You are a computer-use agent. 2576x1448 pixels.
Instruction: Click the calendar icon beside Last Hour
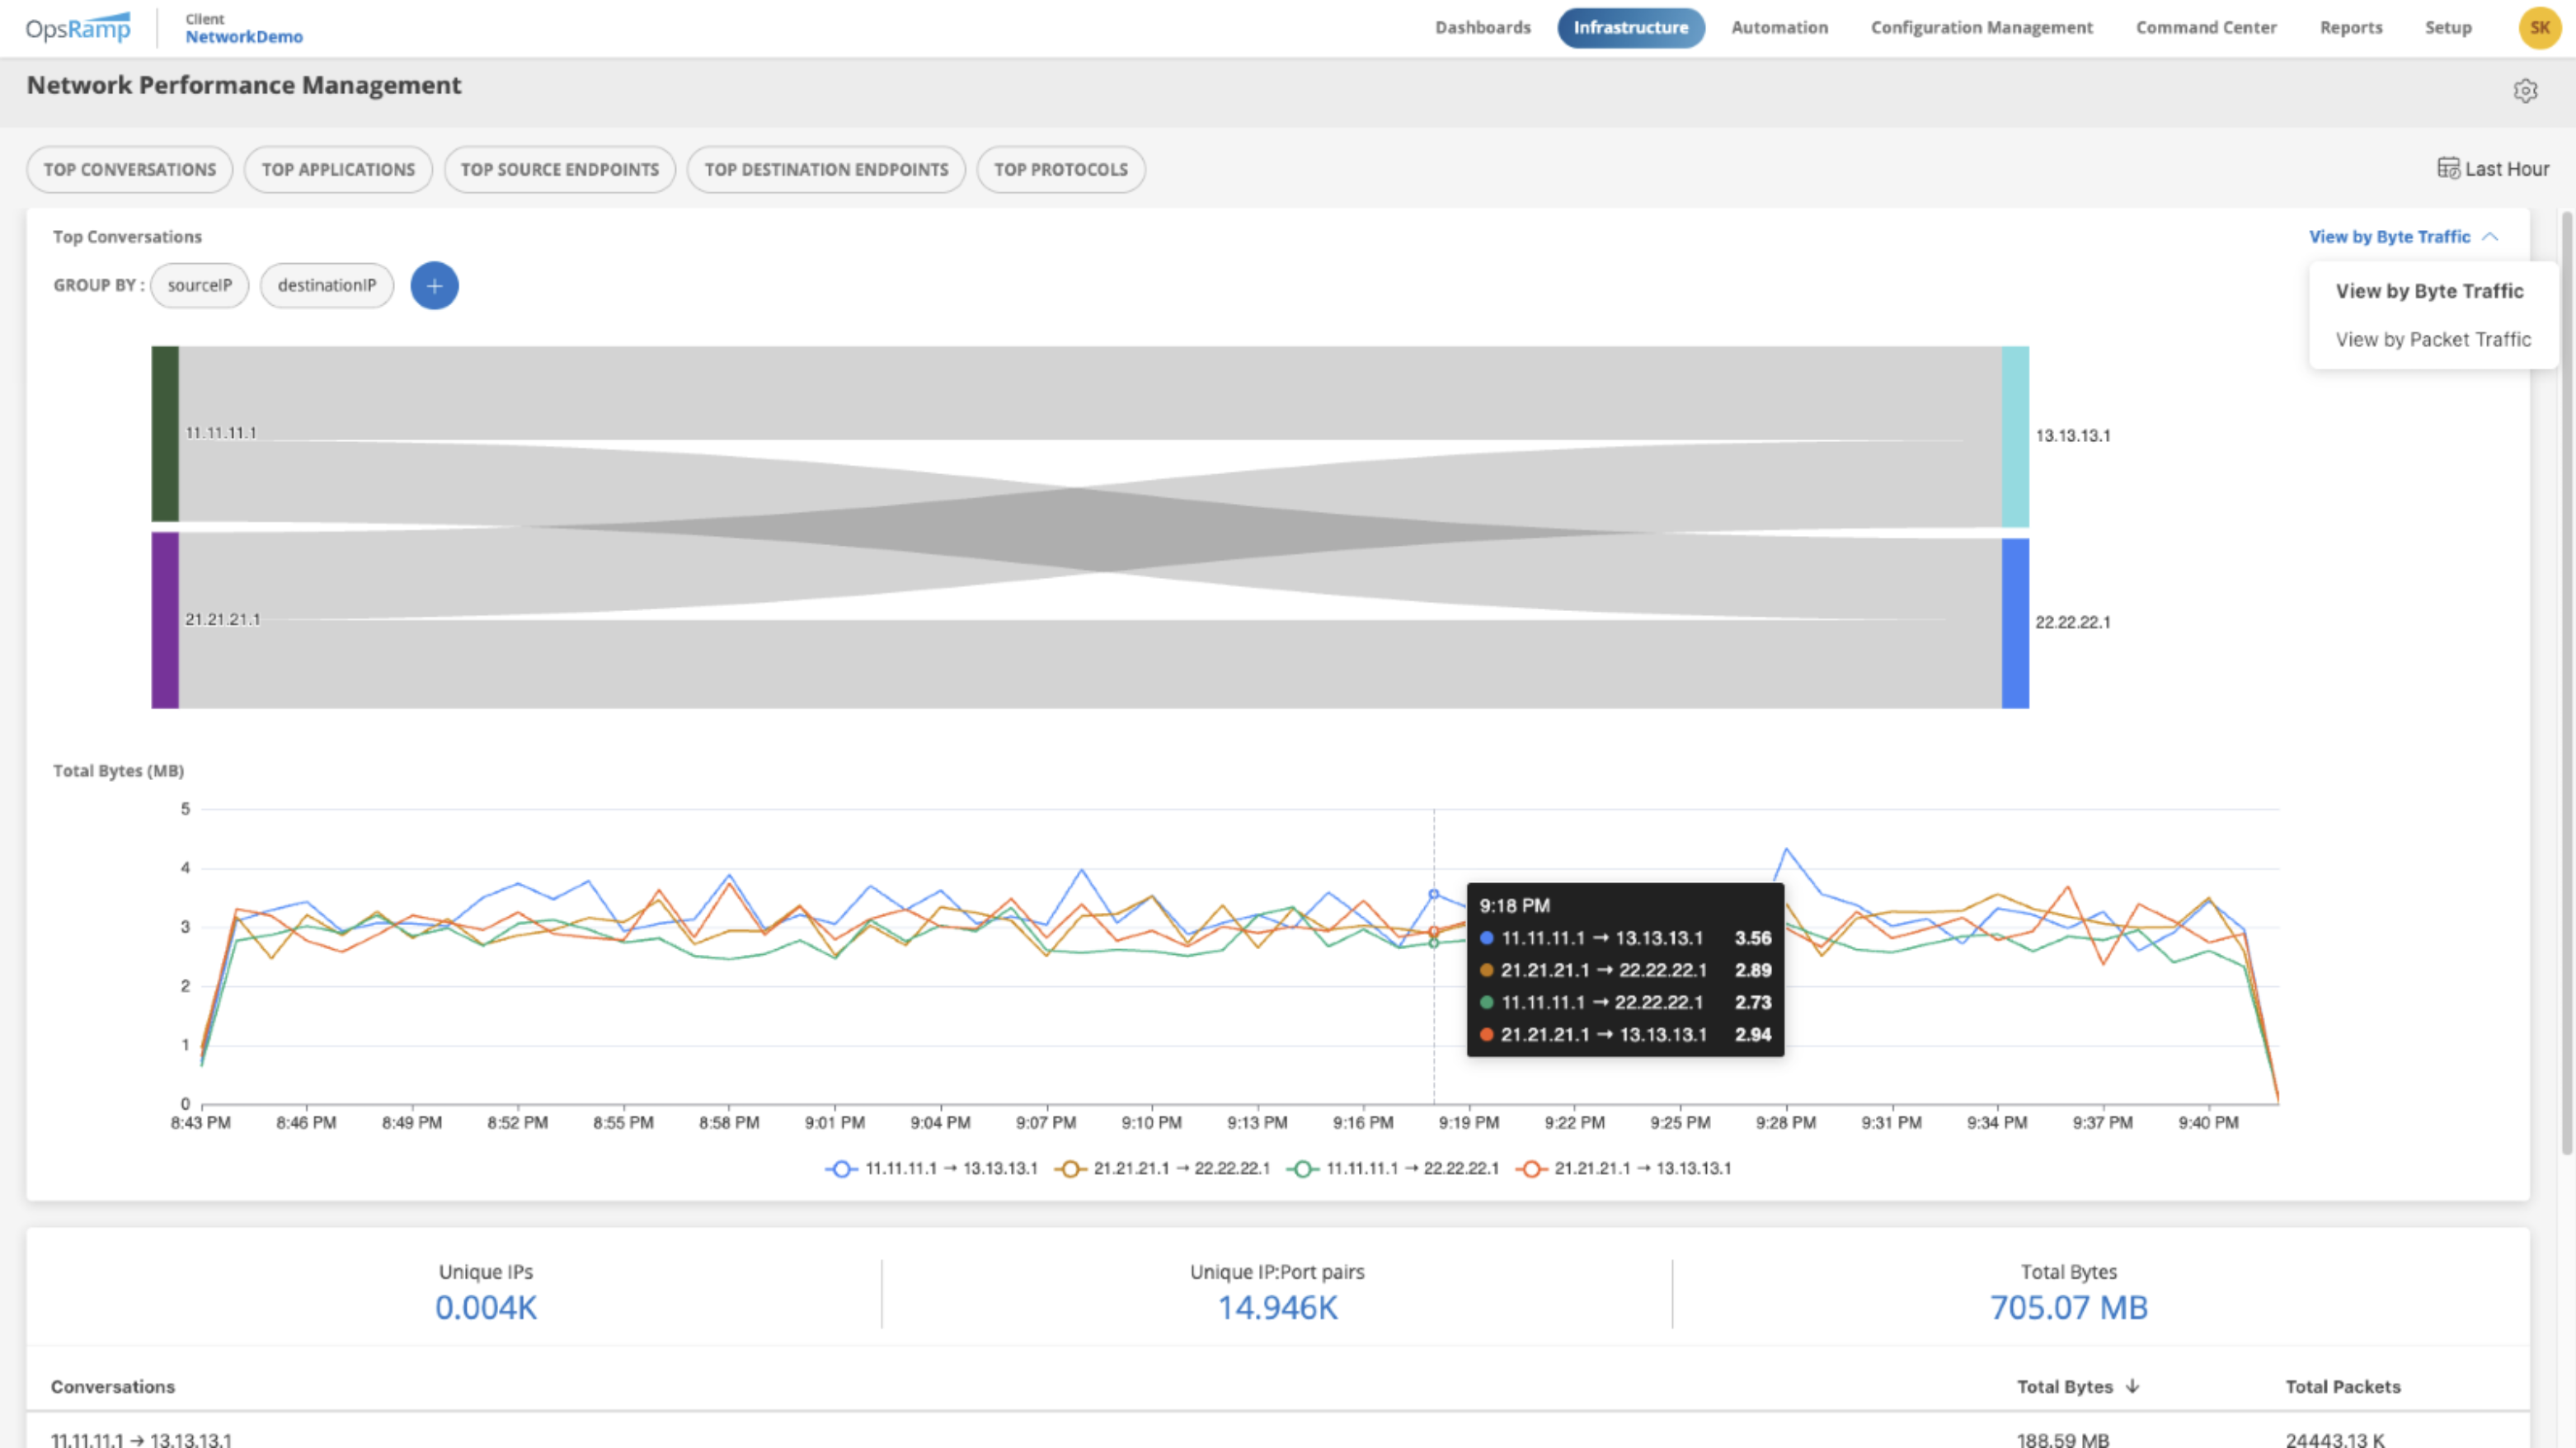coord(2448,168)
